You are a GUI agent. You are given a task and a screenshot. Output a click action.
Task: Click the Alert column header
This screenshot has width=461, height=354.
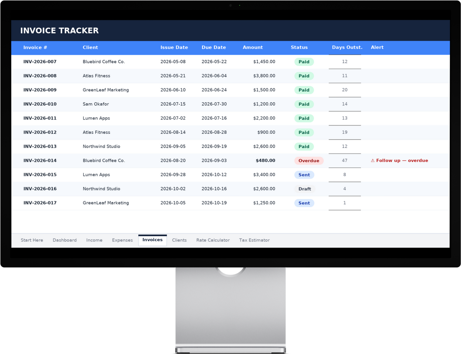click(377, 48)
